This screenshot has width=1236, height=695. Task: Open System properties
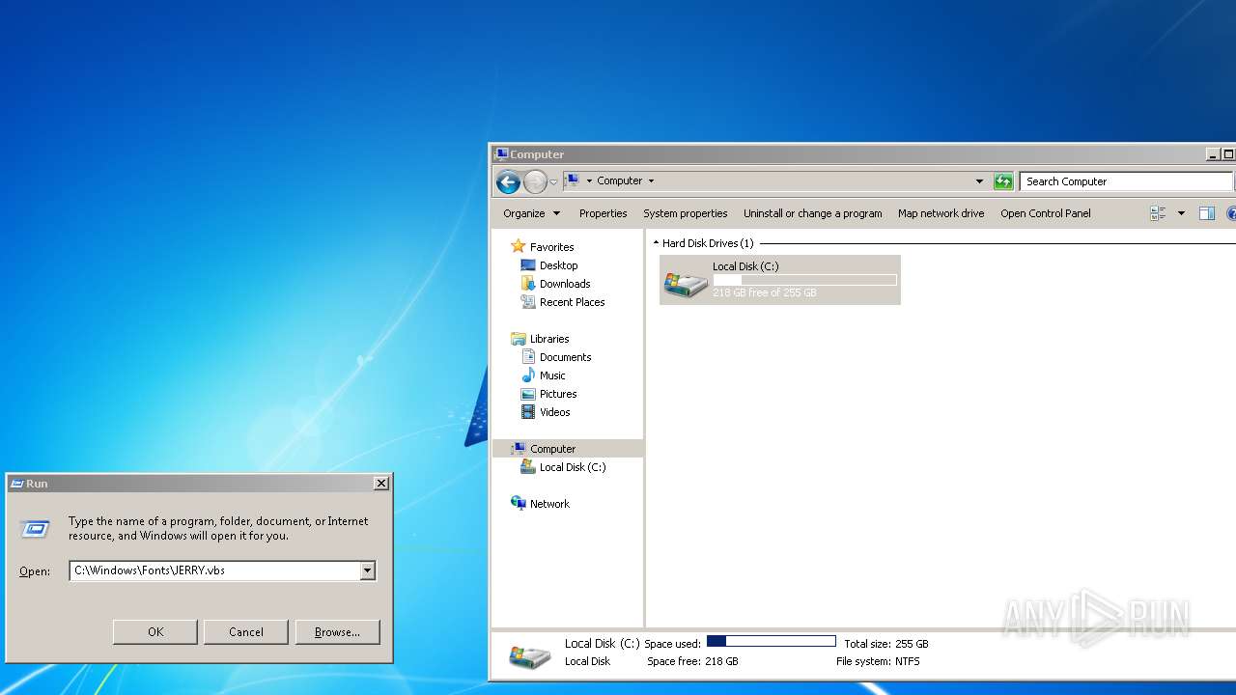[685, 213]
